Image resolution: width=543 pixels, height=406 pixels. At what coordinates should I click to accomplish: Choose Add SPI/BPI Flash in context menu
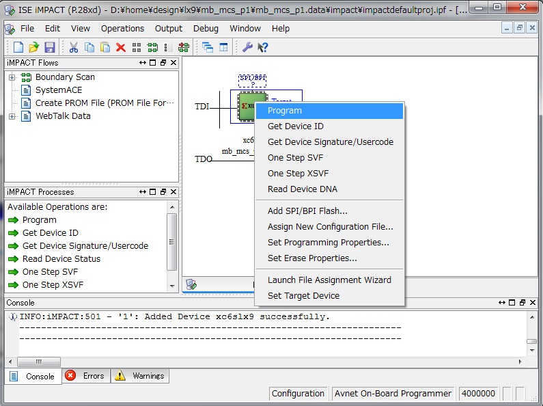tap(329, 211)
